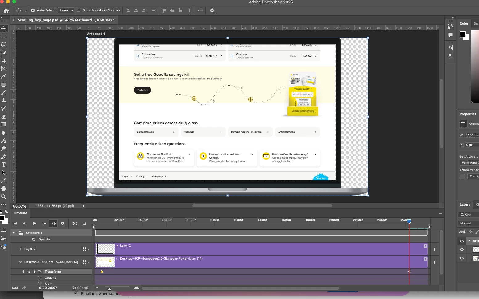Viewport: 479px width, 299px height.
Task: Select the Lasso tool
Action: (x=4, y=44)
